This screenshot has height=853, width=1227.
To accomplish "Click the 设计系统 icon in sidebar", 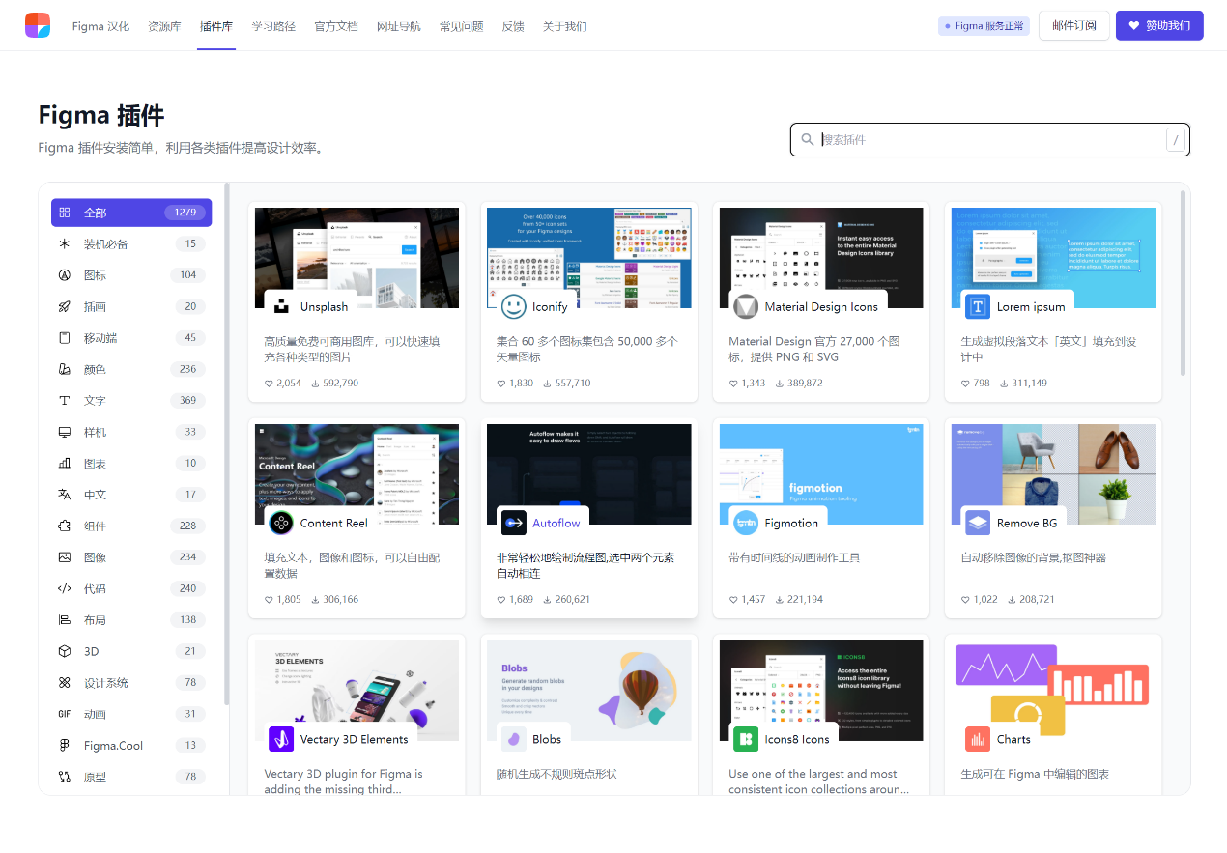I will (x=65, y=683).
